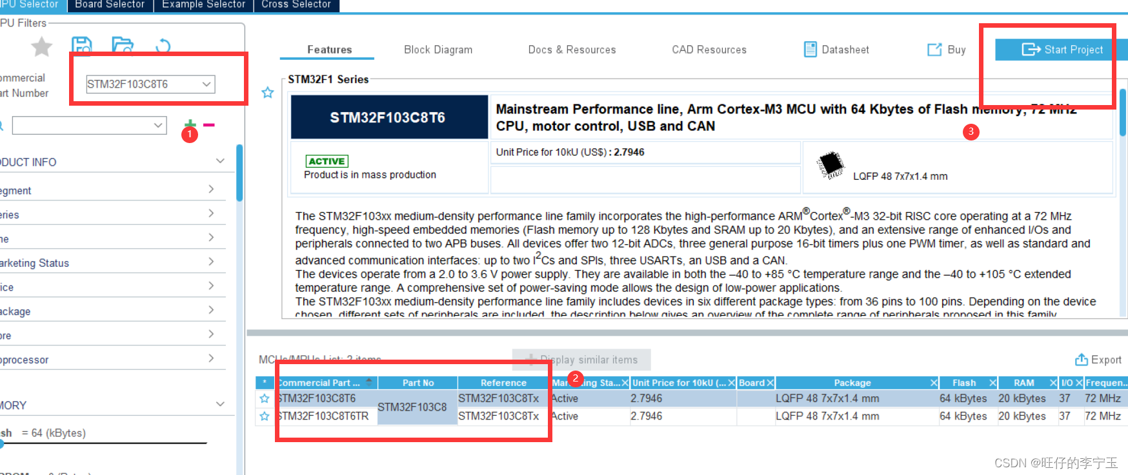Screen dimensions: 1128x475
Task: Remove the Marketing Status column via its X
Action: 625,383
